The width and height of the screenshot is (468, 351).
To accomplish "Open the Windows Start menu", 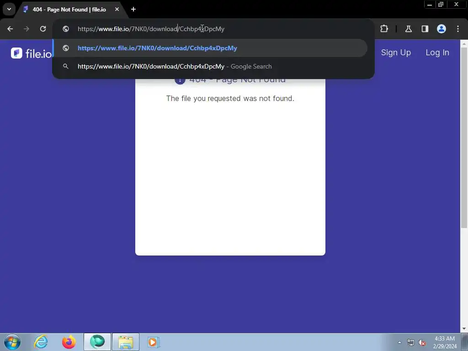I will click(x=12, y=342).
